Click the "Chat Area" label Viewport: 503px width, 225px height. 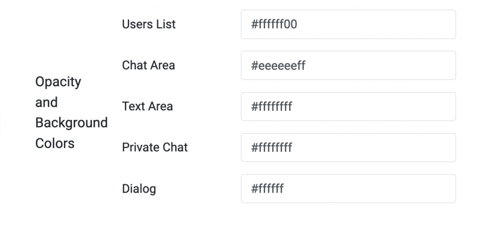[x=148, y=65]
